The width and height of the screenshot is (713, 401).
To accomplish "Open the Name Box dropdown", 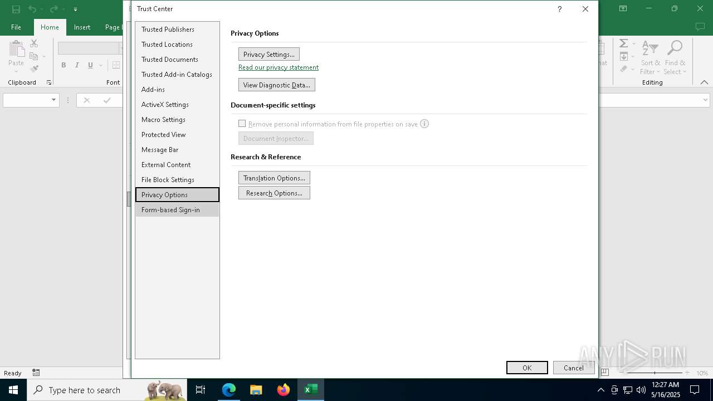I will click(x=53, y=100).
